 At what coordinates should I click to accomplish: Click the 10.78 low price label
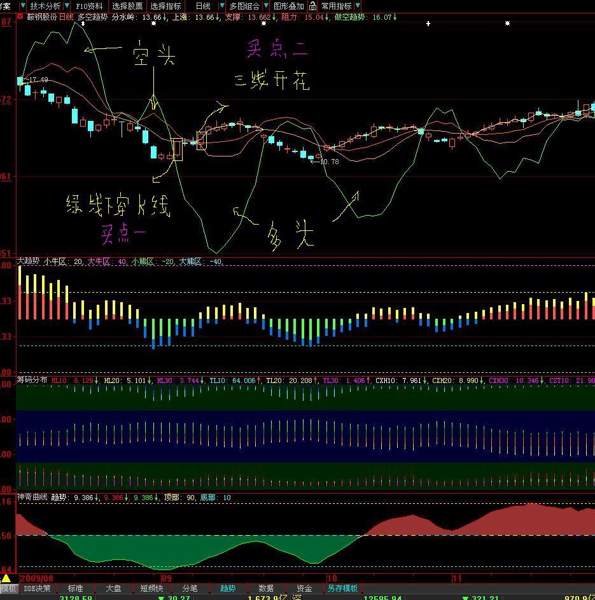click(x=329, y=162)
